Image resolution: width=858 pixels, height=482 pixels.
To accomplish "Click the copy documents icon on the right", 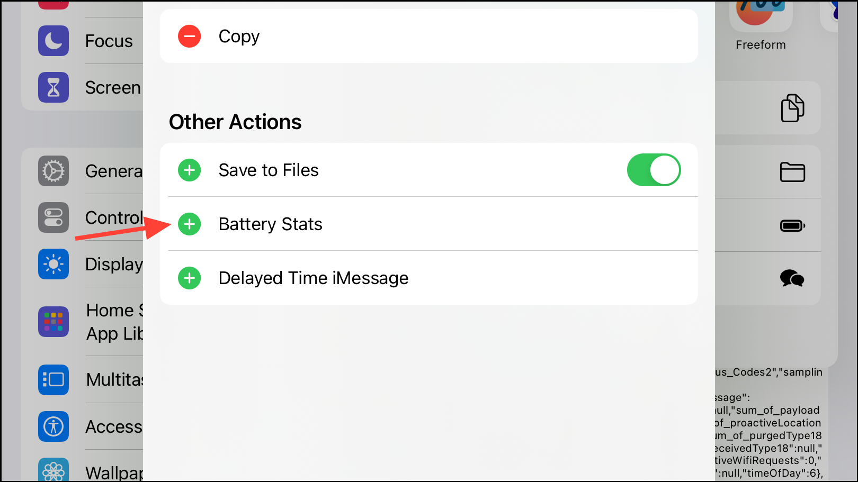I will click(792, 107).
